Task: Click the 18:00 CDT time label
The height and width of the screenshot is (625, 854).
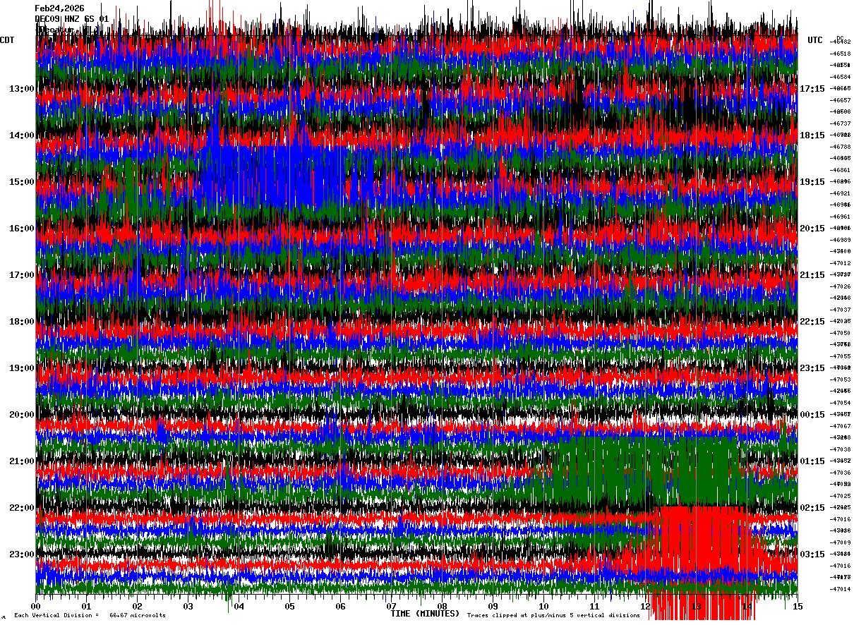Action: point(22,322)
